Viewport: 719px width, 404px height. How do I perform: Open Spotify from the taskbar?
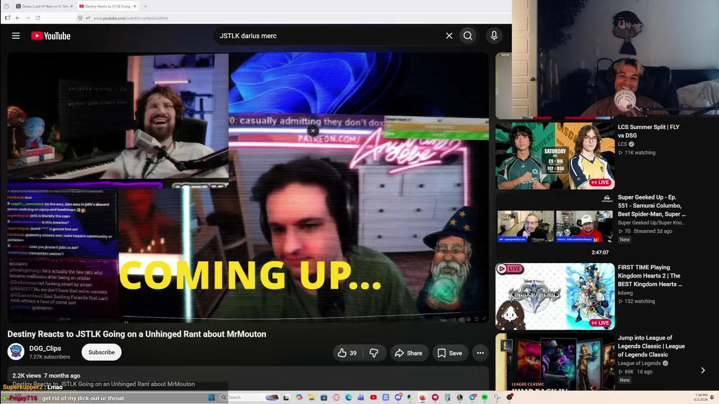click(484, 397)
